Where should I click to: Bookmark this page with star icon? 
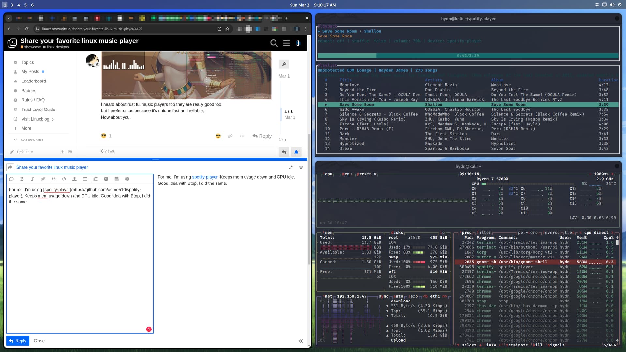pyautogui.click(x=227, y=29)
